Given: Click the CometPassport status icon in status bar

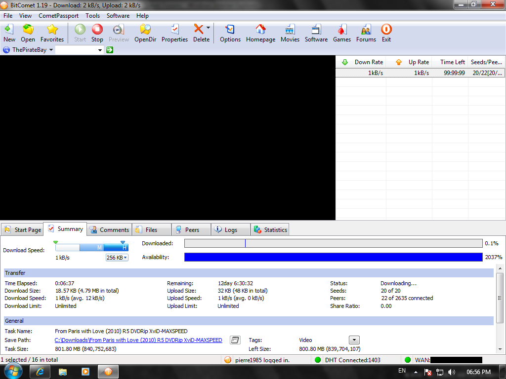Looking at the screenshot, I should (227, 360).
